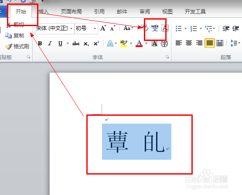This screenshot has width=242, height=195.
Task: Click the shrink font icon
Action: click(x=113, y=28)
